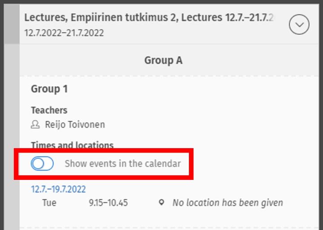
Task: Click the Group 1 heading
Action: click(49, 89)
